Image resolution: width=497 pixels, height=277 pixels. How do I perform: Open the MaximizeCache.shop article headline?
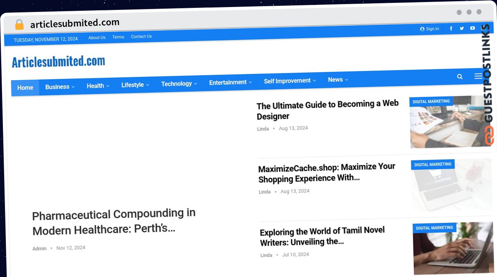point(327,173)
